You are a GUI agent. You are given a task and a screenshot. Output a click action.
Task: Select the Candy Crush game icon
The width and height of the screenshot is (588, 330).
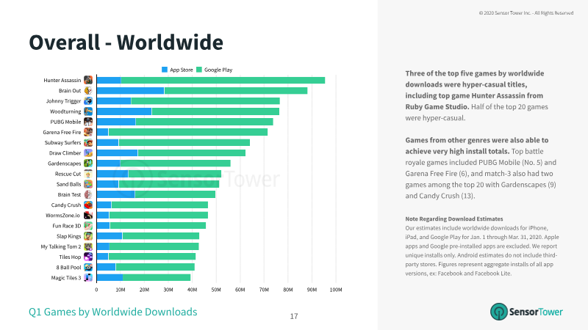[x=88, y=205]
